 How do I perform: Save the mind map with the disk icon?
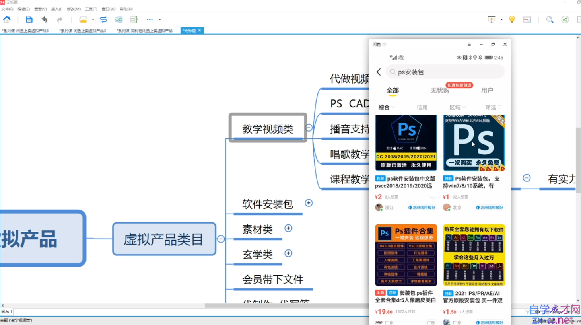29,19
